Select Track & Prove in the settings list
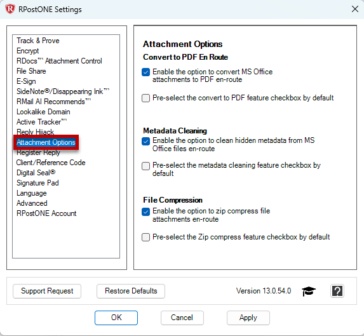Viewport: 364px width, 336px height. pyautogui.click(x=38, y=41)
